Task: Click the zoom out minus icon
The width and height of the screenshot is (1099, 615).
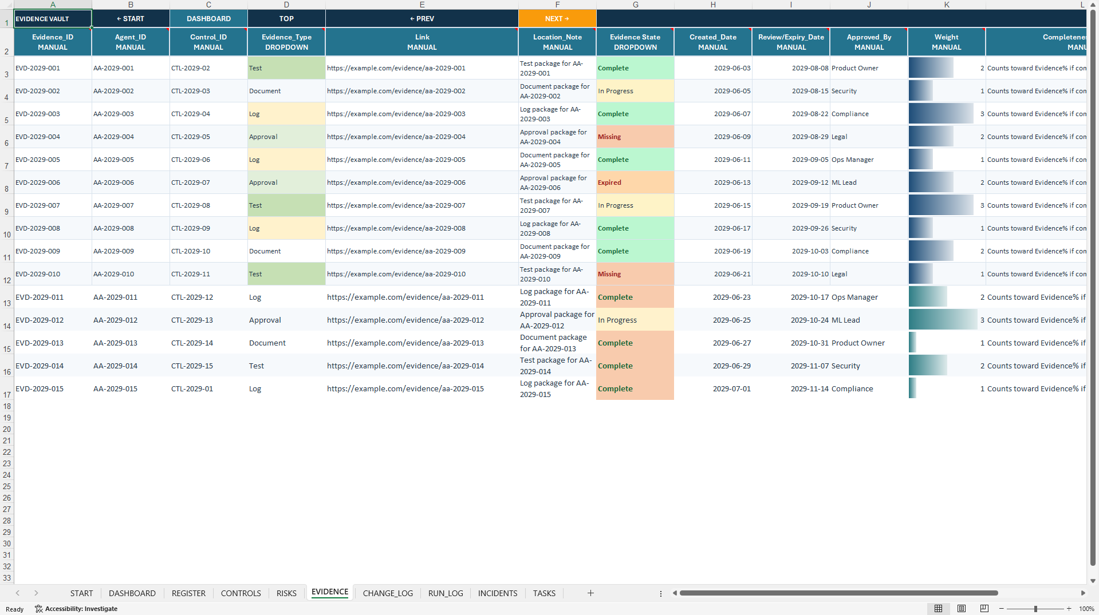Action: [1001, 609]
